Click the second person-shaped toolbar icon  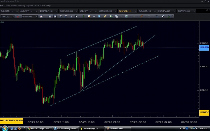tap(66, 16)
